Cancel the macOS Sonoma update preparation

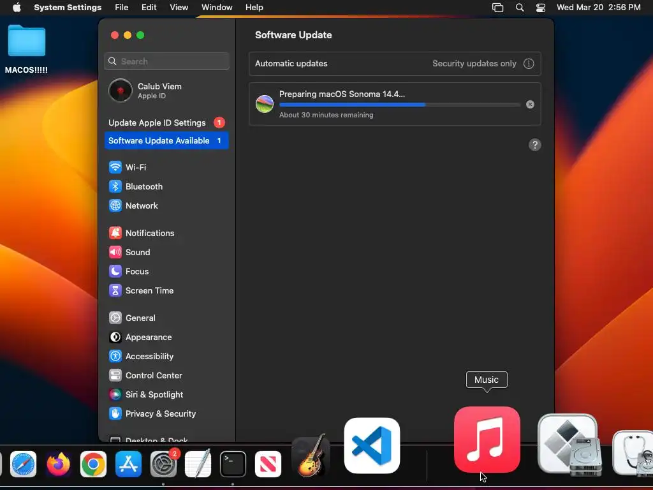530,105
